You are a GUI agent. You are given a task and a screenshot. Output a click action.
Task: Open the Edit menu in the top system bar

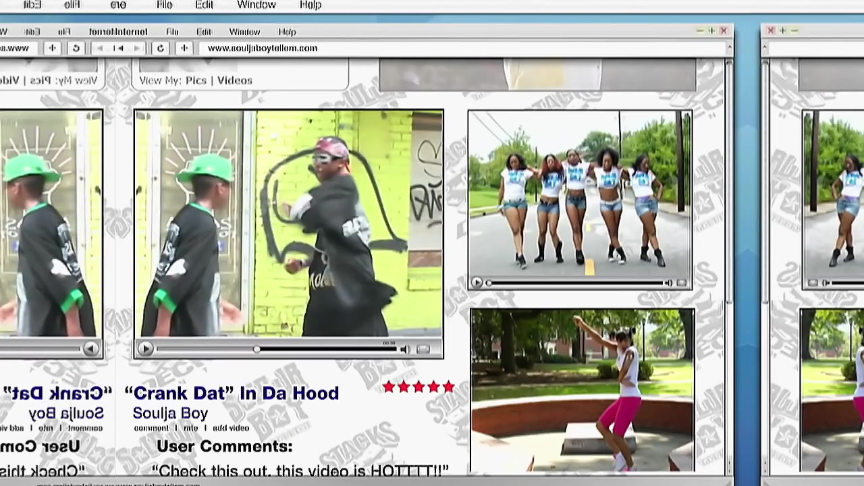204,5
